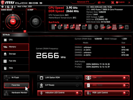Select the legacy highlighted USB key boot icon
Image resolution: width=133 pixels, height=100 pixels.
114,27
